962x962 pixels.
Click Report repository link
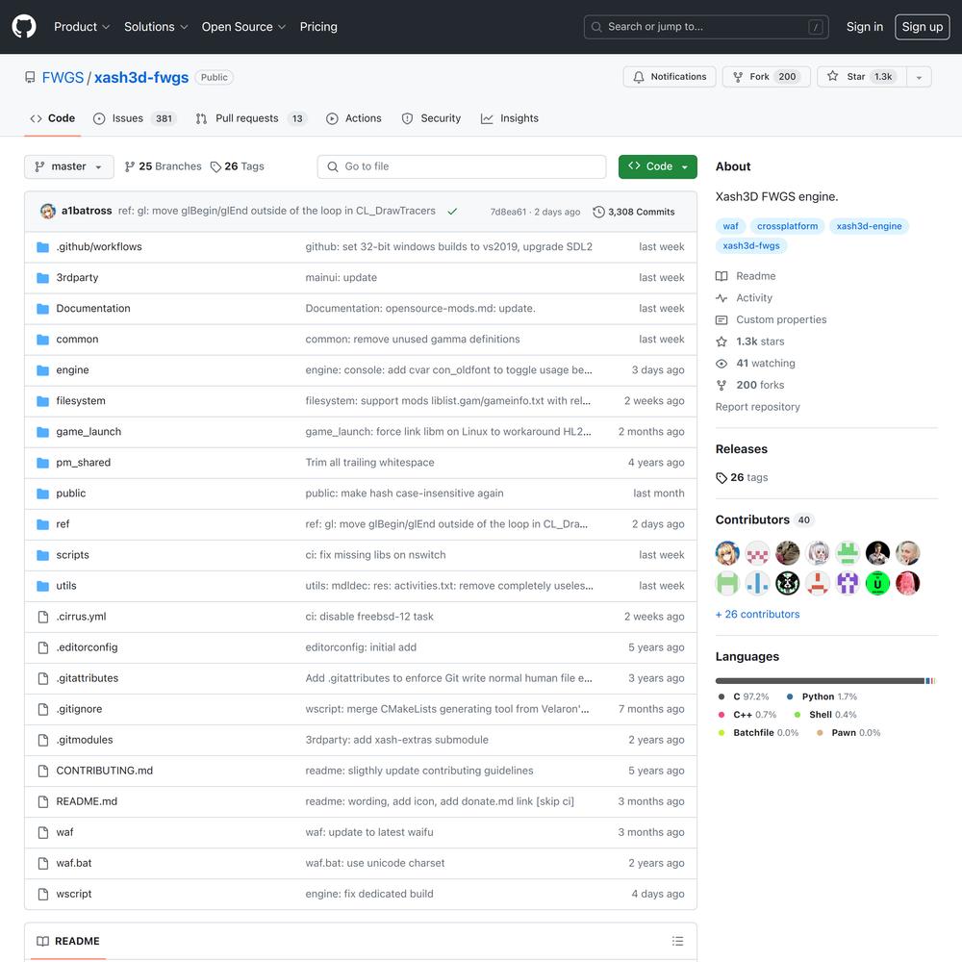click(x=758, y=407)
